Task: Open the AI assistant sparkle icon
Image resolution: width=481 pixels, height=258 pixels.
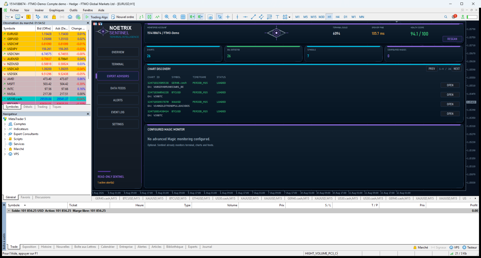Action: [38, 17]
